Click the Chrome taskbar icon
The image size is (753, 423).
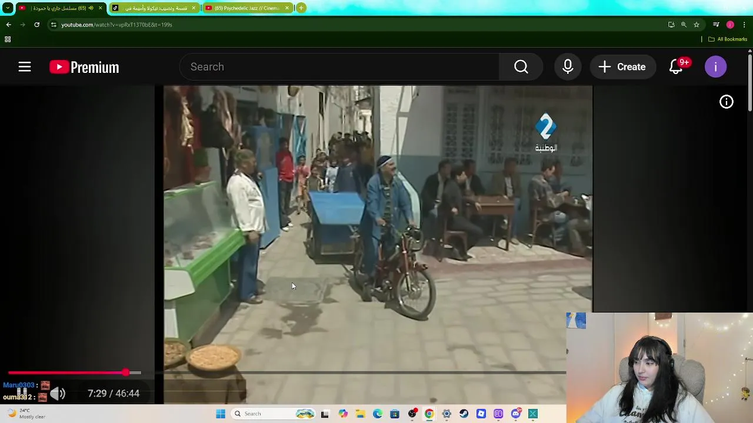(x=429, y=414)
